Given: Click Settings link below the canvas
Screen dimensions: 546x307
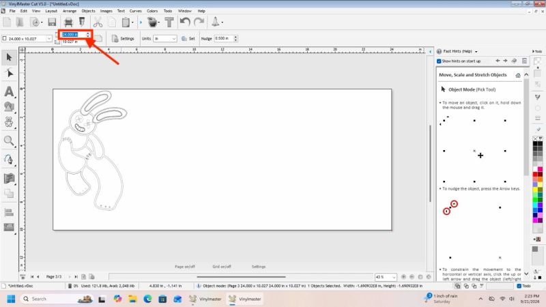Looking at the screenshot, I should [259, 267].
